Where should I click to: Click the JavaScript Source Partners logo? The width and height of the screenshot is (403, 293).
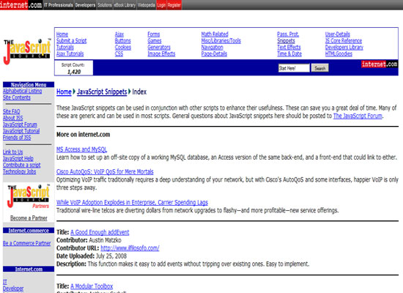pyautogui.click(x=29, y=196)
